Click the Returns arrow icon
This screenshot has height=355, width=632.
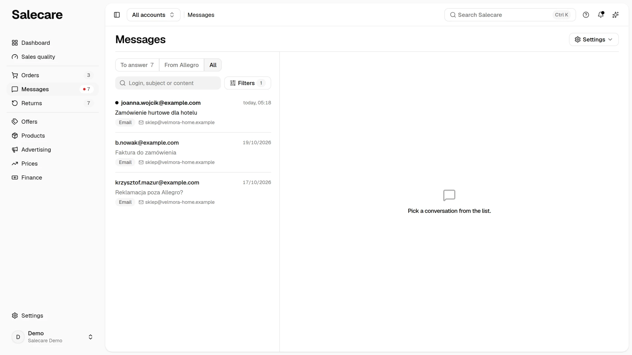(15, 103)
